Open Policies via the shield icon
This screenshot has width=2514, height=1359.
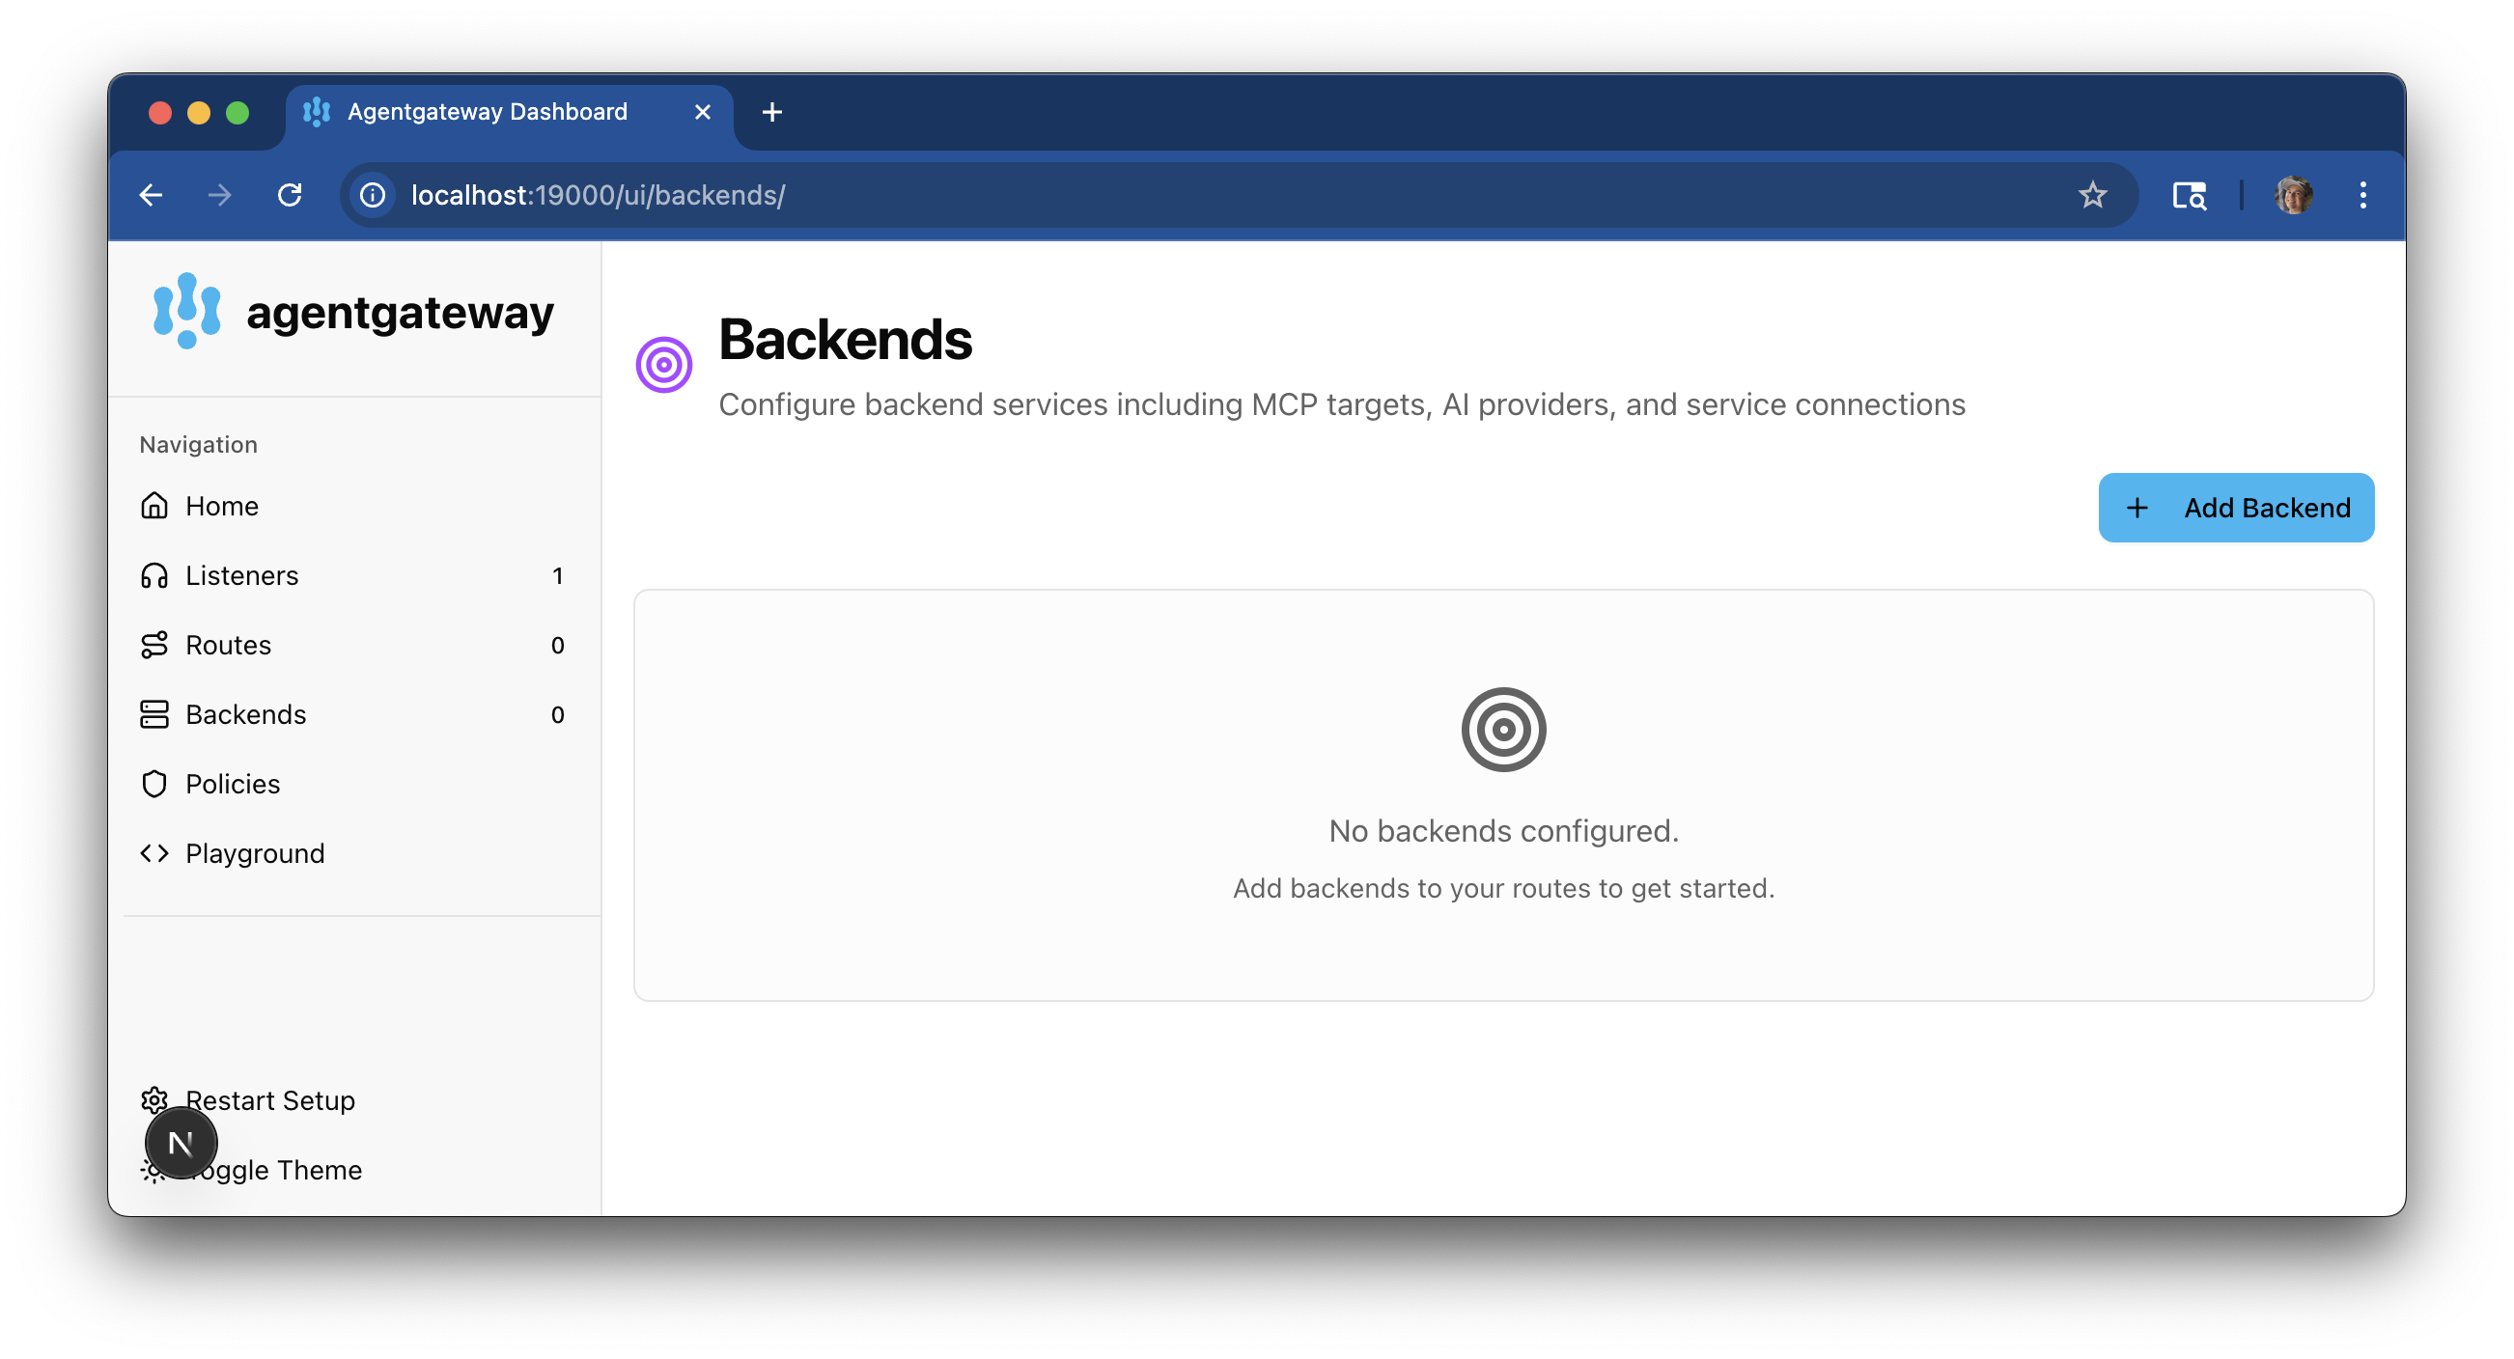click(x=154, y=784)
